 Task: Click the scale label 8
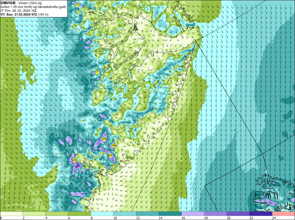92,218
